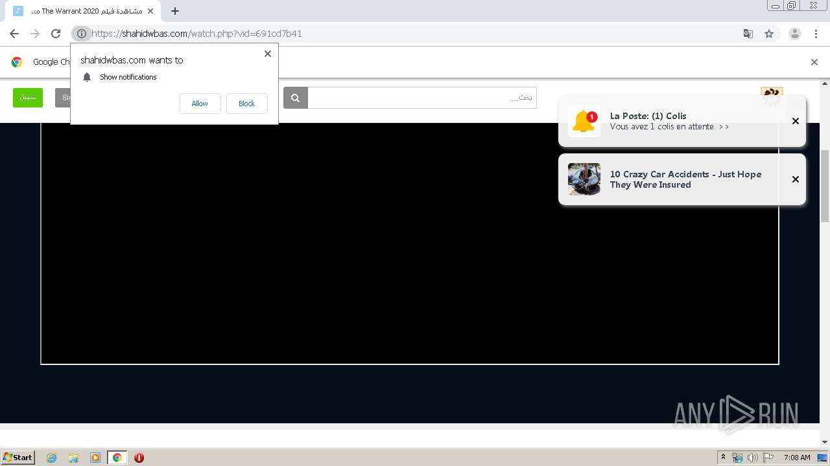Show hidden system tray icons
Image resolution: width=830 pixels, height=466 pixels.
coord(723,458)
